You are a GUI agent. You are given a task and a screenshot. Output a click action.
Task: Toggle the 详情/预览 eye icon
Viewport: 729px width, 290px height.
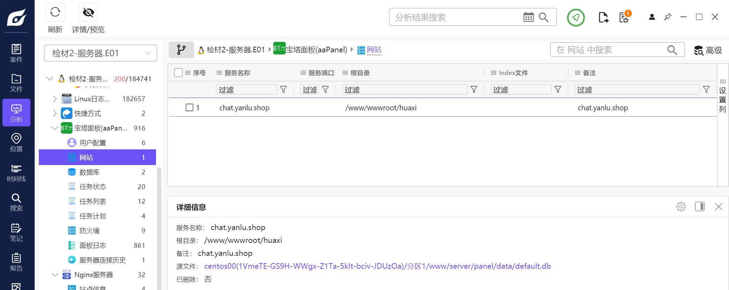pyautogui.click(x=88, y=13)
